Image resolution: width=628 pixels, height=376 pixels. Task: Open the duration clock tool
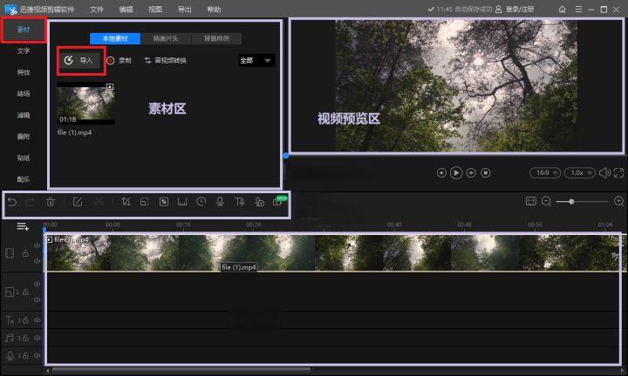coord(201,202)
